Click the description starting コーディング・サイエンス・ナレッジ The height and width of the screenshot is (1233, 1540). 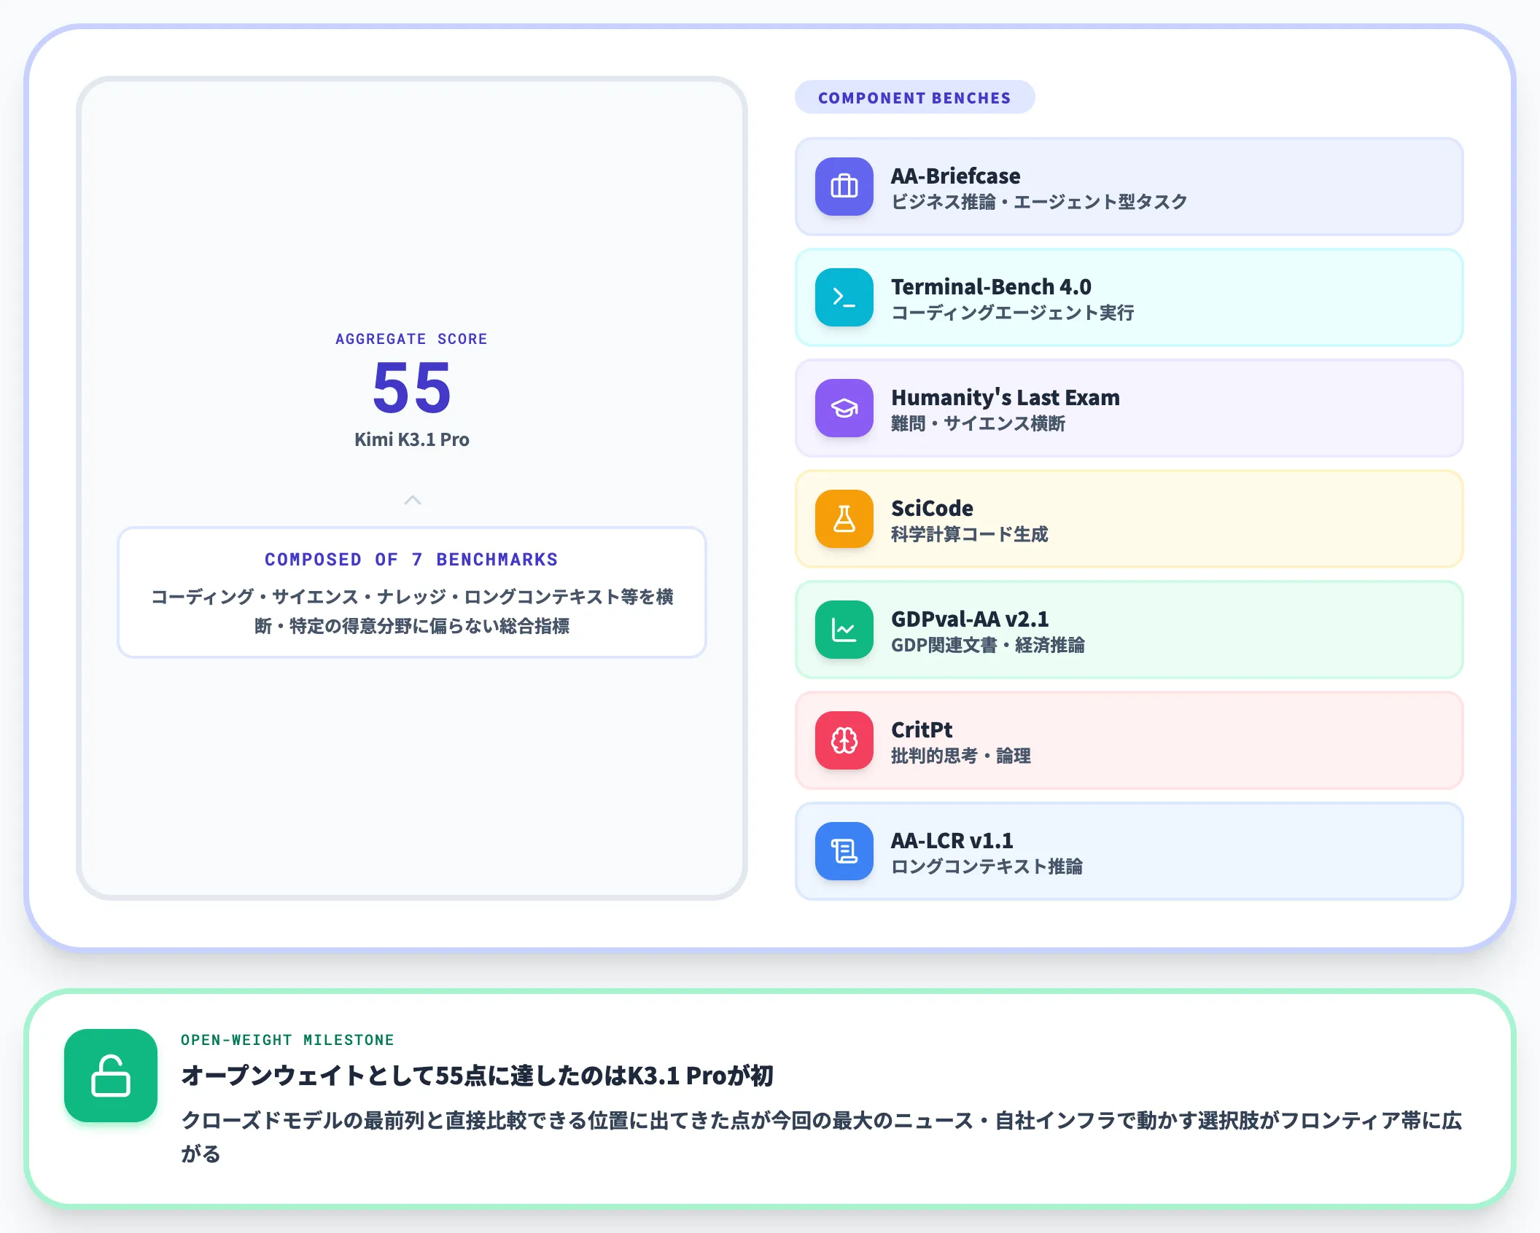(412, 611)
